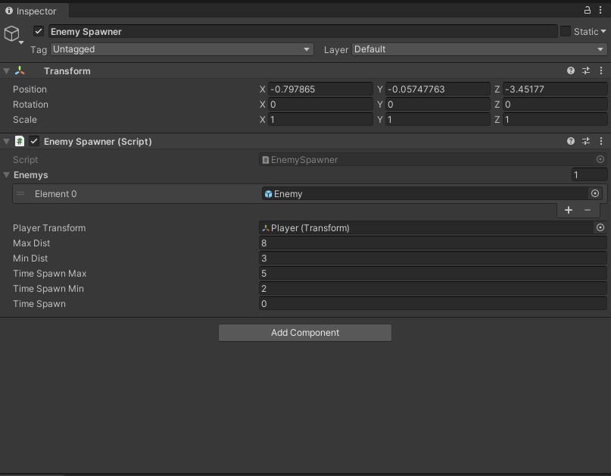
Task: Open Transform presets icon
Action: pos(586,70)
